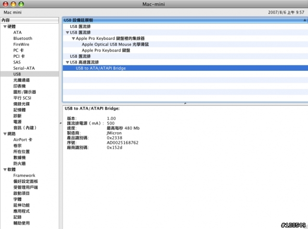Click the horizontal pane splitter handle
The image size is (308, 229).
click(x=185, y=103)
